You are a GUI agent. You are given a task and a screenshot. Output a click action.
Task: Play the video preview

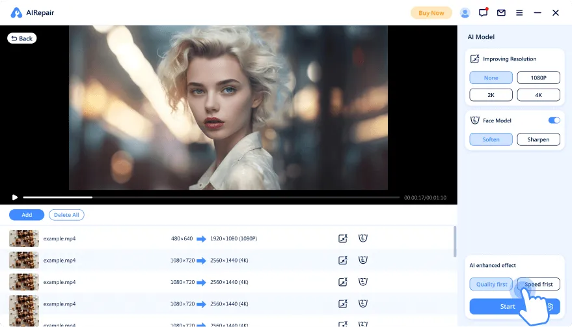[x=14, y=197]
